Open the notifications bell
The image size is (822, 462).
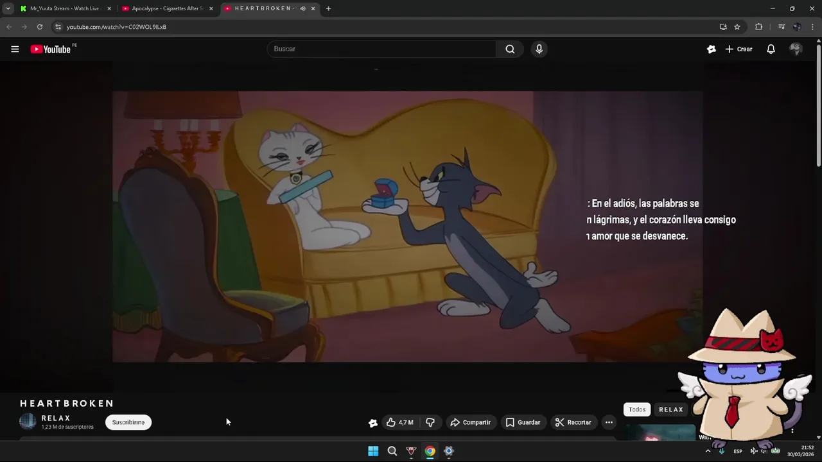coord(771,49)
